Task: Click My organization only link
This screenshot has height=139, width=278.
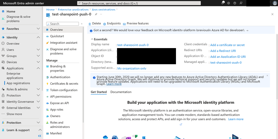Action: (x=132, y=68)
